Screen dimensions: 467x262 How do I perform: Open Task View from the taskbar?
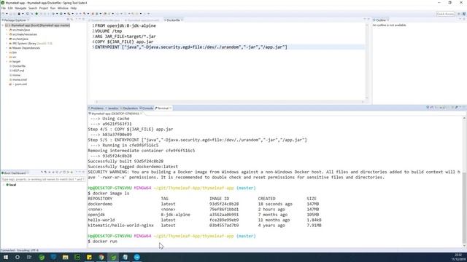(29, 257)
